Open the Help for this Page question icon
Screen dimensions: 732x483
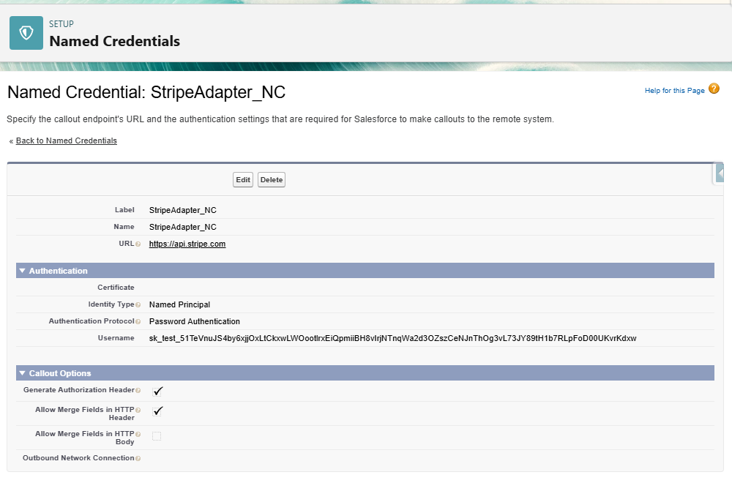(x=714, y=89)
